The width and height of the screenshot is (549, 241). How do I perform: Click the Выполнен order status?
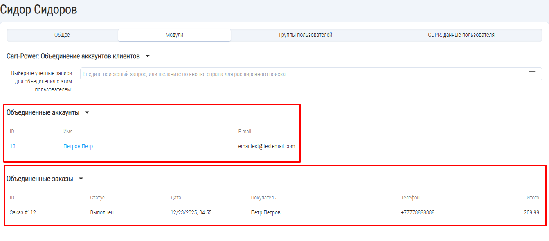102,213
